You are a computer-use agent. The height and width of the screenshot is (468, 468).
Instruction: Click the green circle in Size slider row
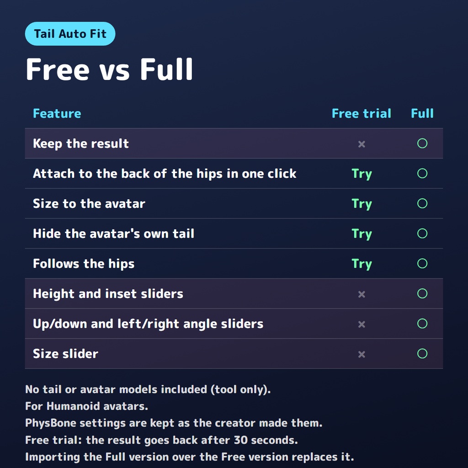[422, 353]
